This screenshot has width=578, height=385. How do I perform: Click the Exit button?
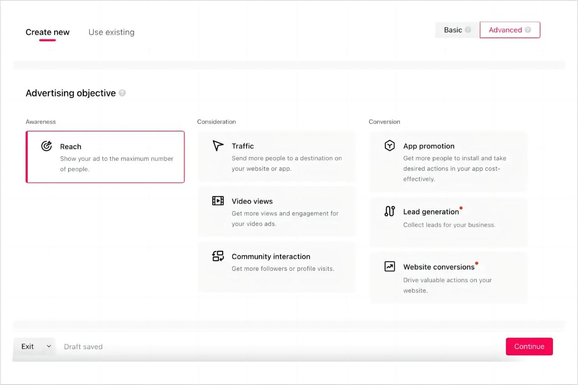(27, 346)
